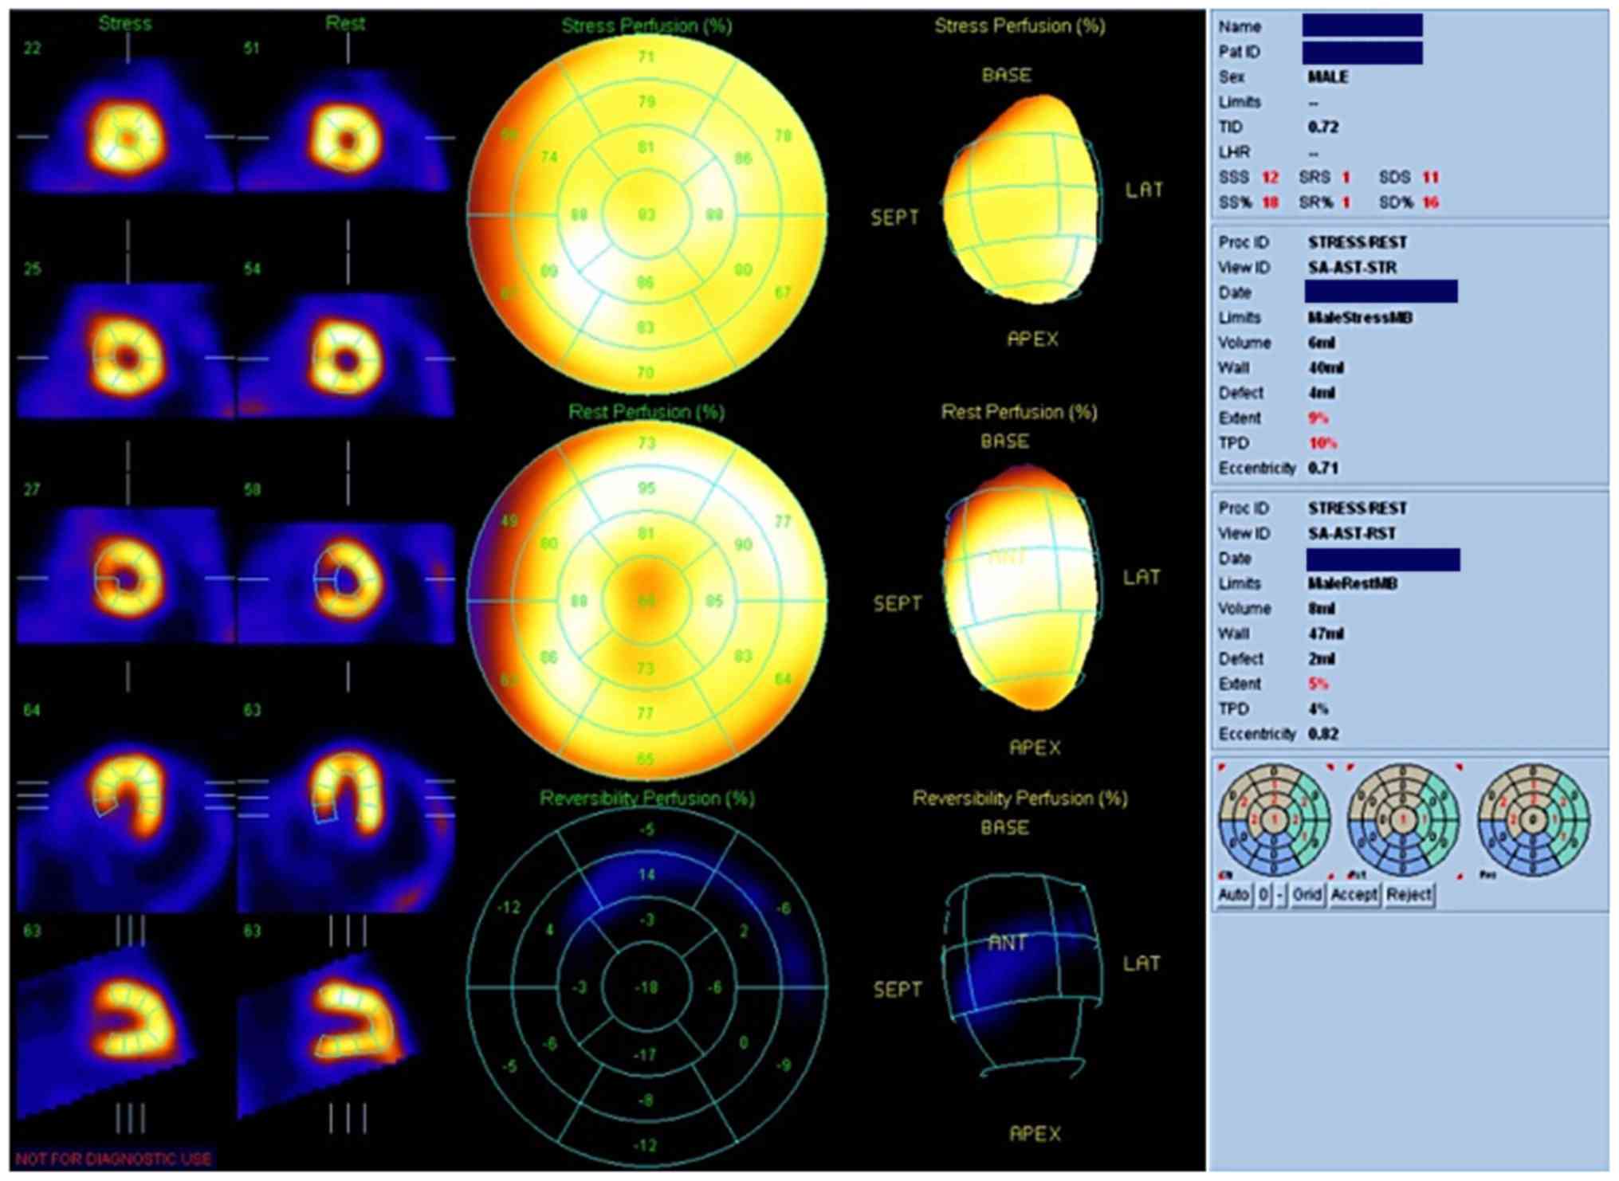Select the stress segmental score polar map

coord(1274,819)
